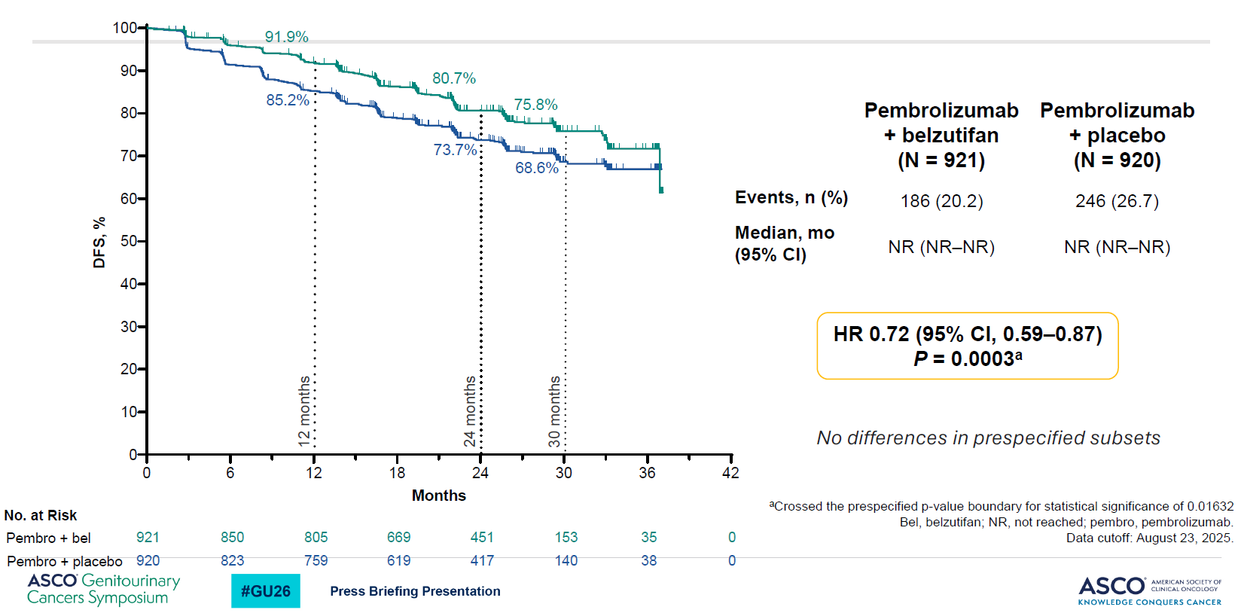1241x613 pixels.
Task: Click the 75.8% data label
Action: click(535, 105)
